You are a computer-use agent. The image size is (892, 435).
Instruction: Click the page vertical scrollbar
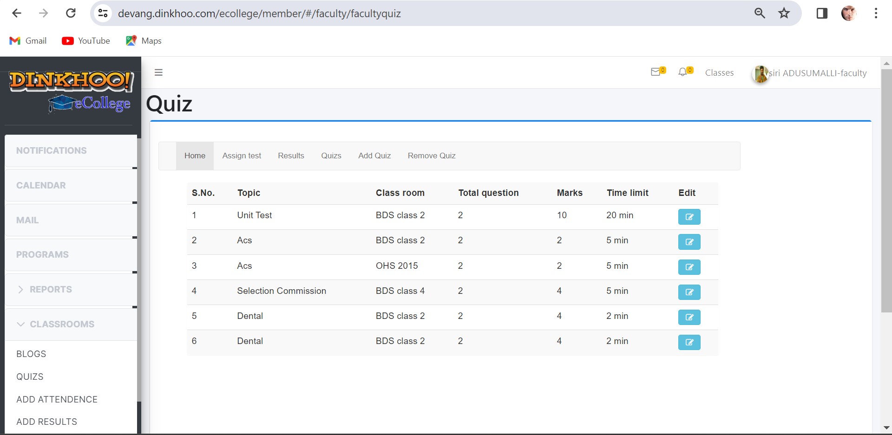(x=886, y=190)
